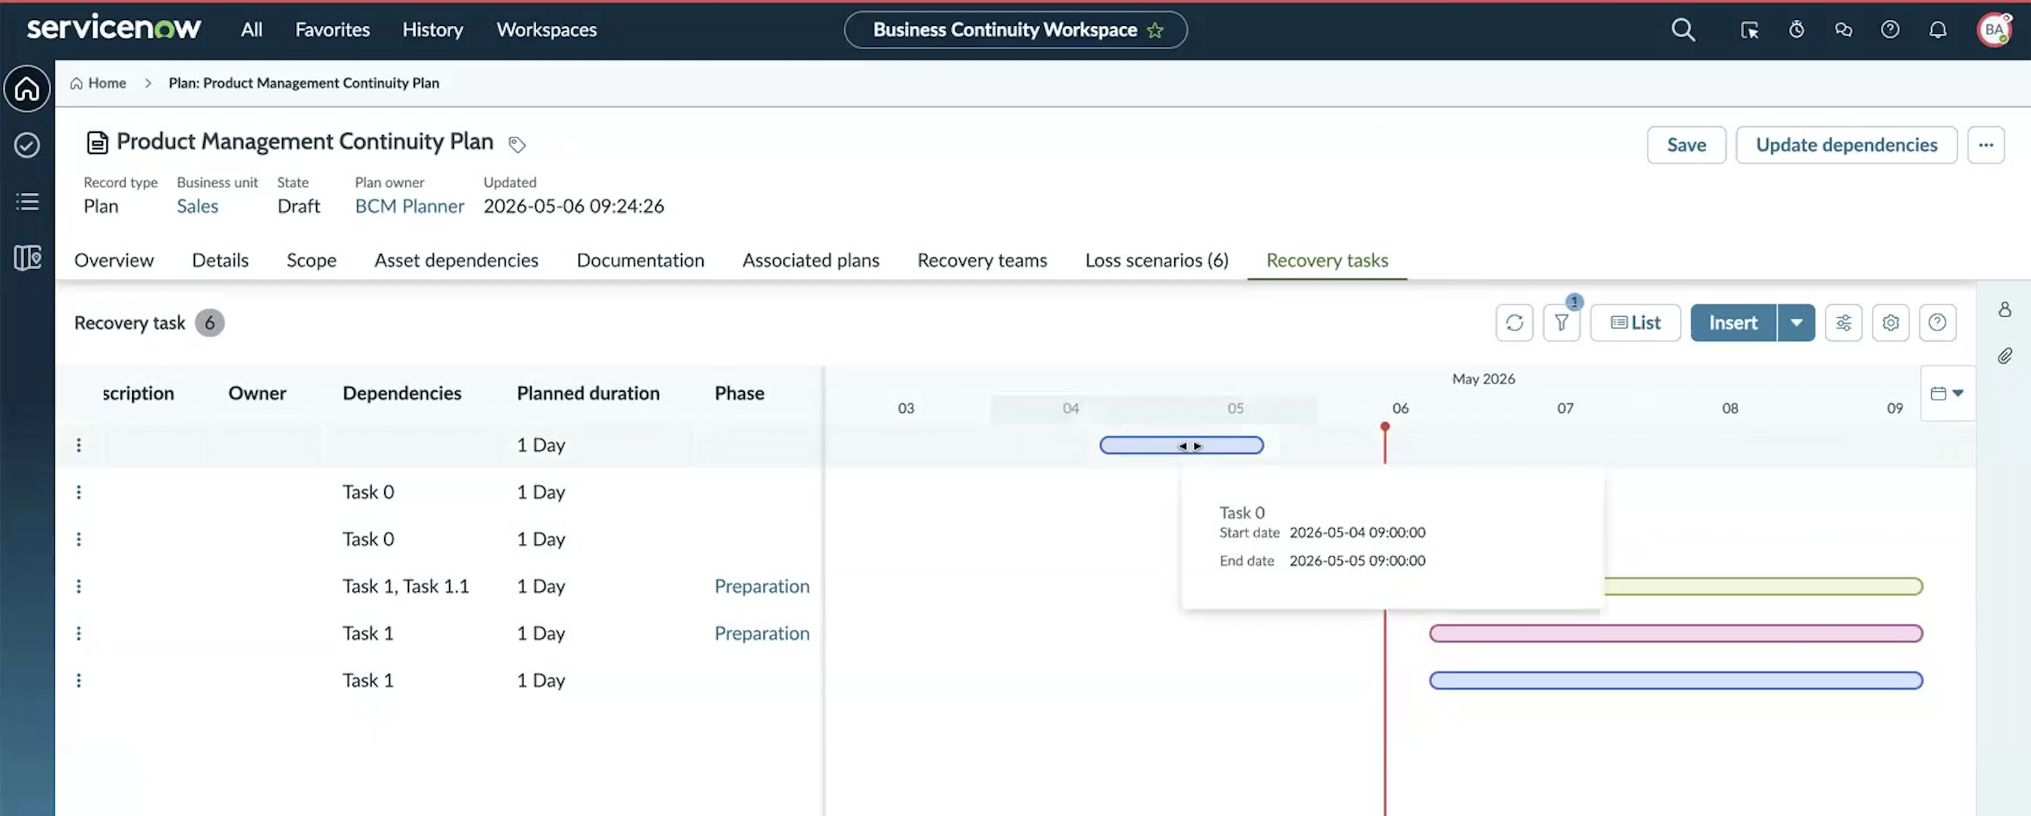The width and height of the screenshot is (2031, 816).
Task: Click the Owner column header
Action: click(257, 394)
